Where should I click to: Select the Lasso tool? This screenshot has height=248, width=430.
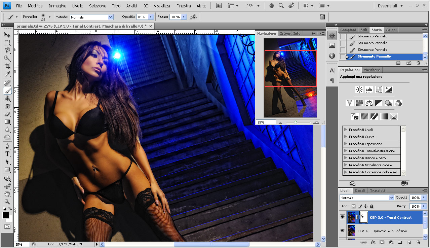[x=7, y=50]
